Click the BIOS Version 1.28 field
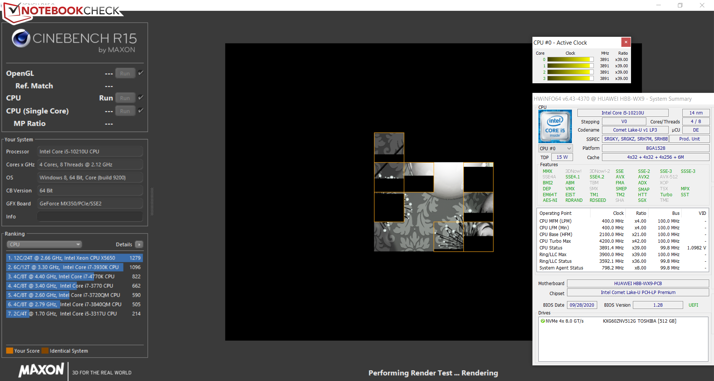 [x=658, y=305]
